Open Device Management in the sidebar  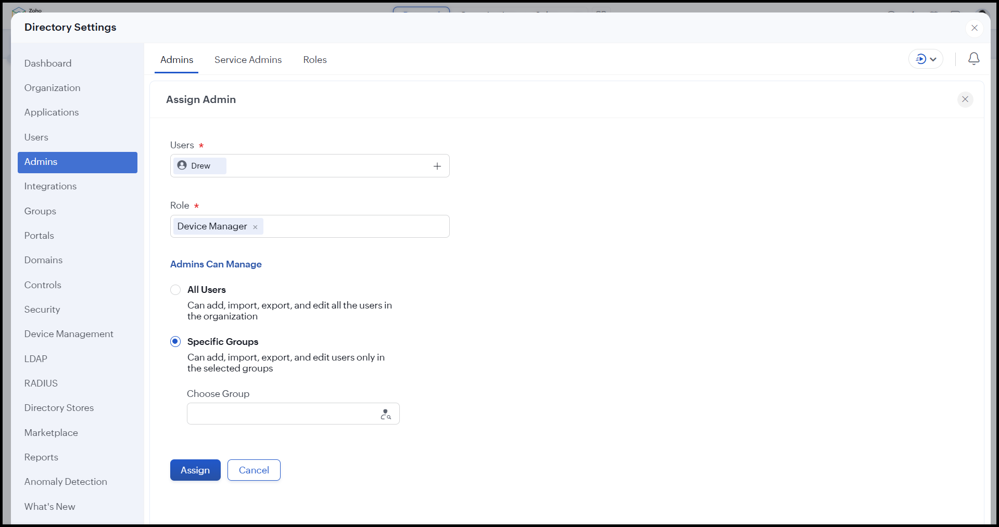coord(69,334)
